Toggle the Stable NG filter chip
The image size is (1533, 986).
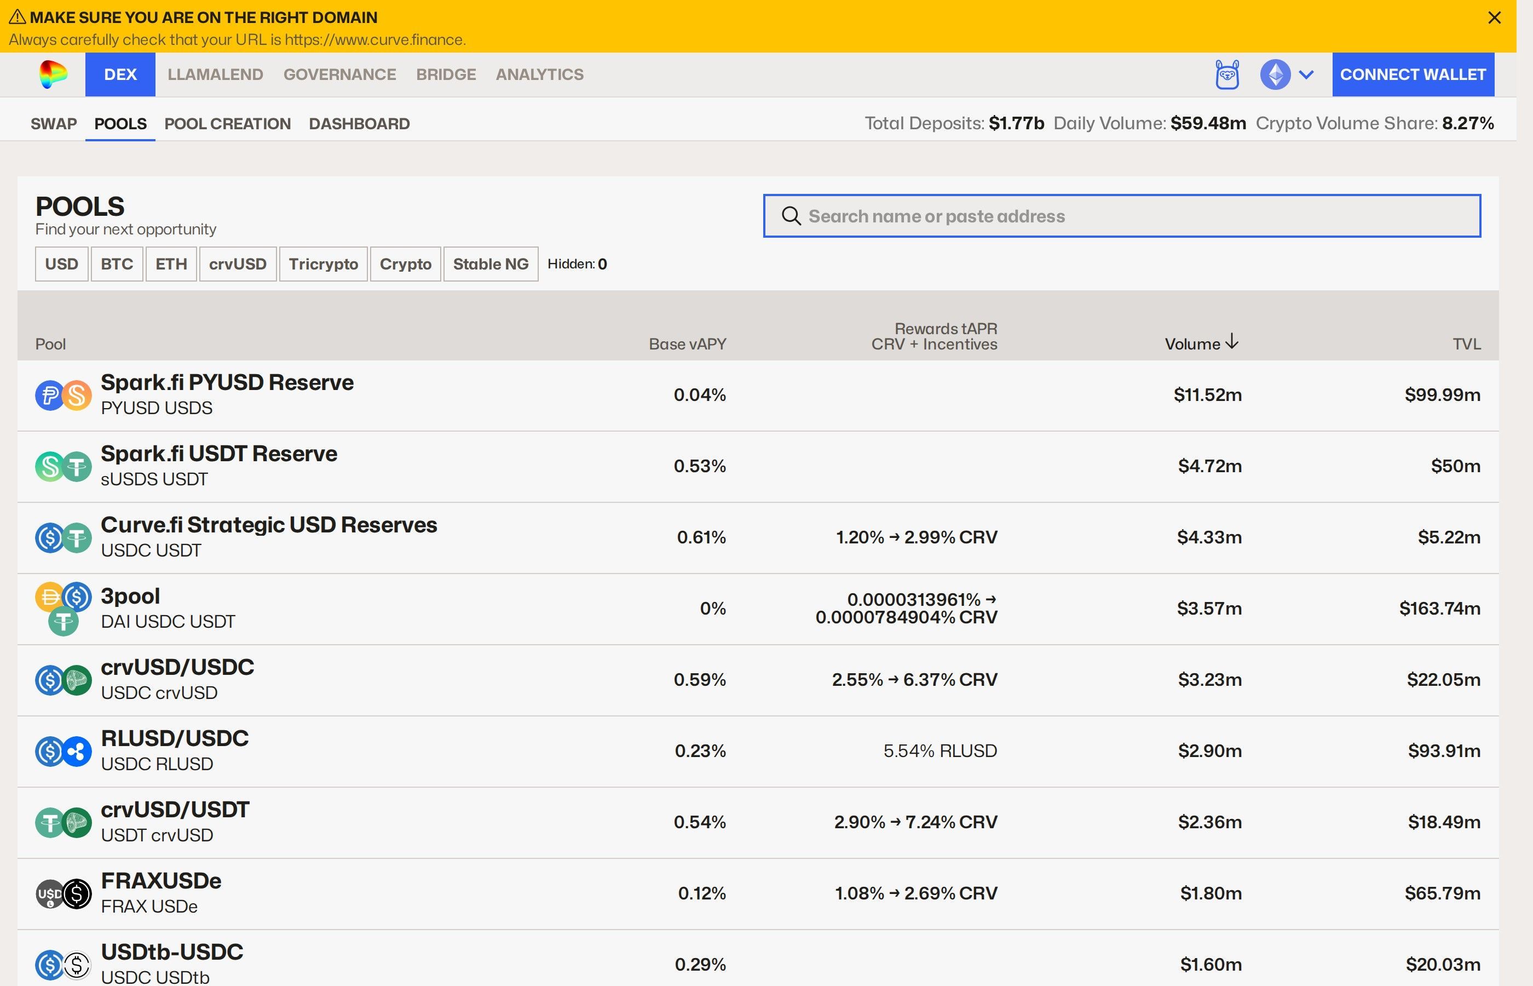pyautogui.click(x=491, y=264)
